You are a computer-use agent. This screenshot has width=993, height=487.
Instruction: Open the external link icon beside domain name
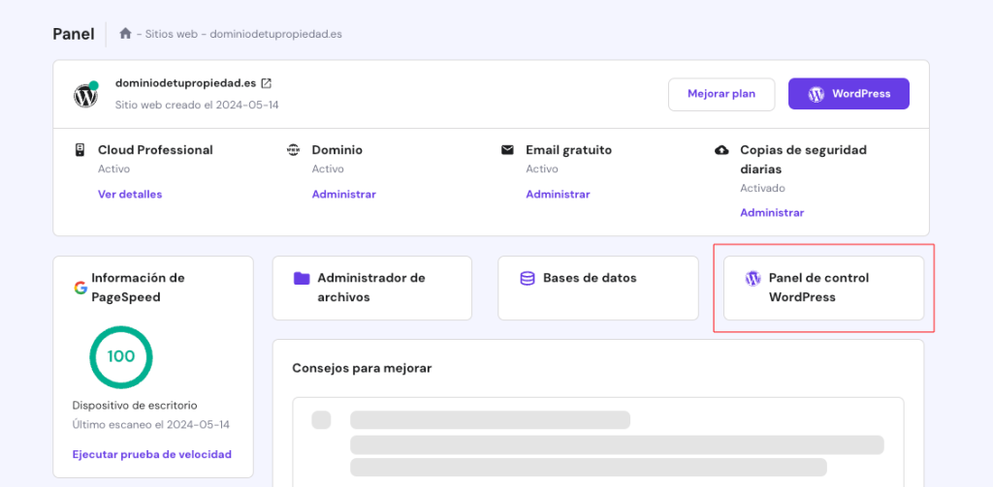pyautogui.click(x=267, y=83)
